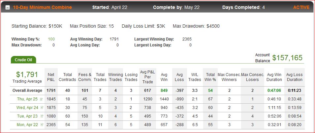Click the Net P&L column header
Viewport: 315px width, 133px height.
tap(51, 77)
